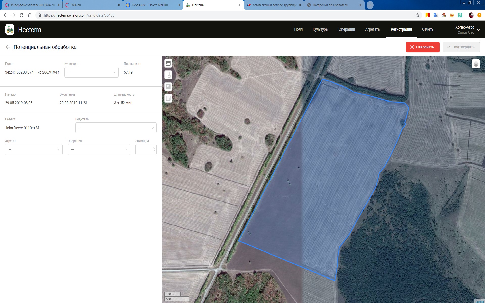
Task: Open a new browser tab
Action: (x=370, y=5)
